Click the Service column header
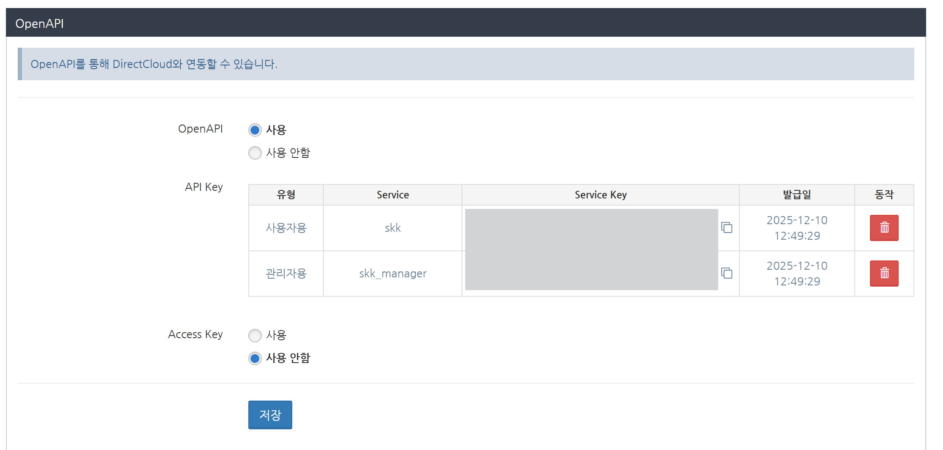 [x=392, y=195]
